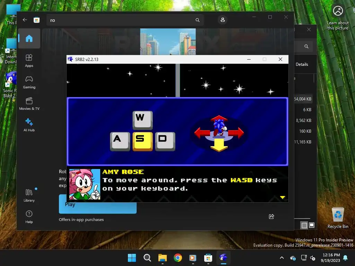The image size is (355, 266).
Task: Switch File Explorer to large thumbnails view
Action: coord(312,225)
